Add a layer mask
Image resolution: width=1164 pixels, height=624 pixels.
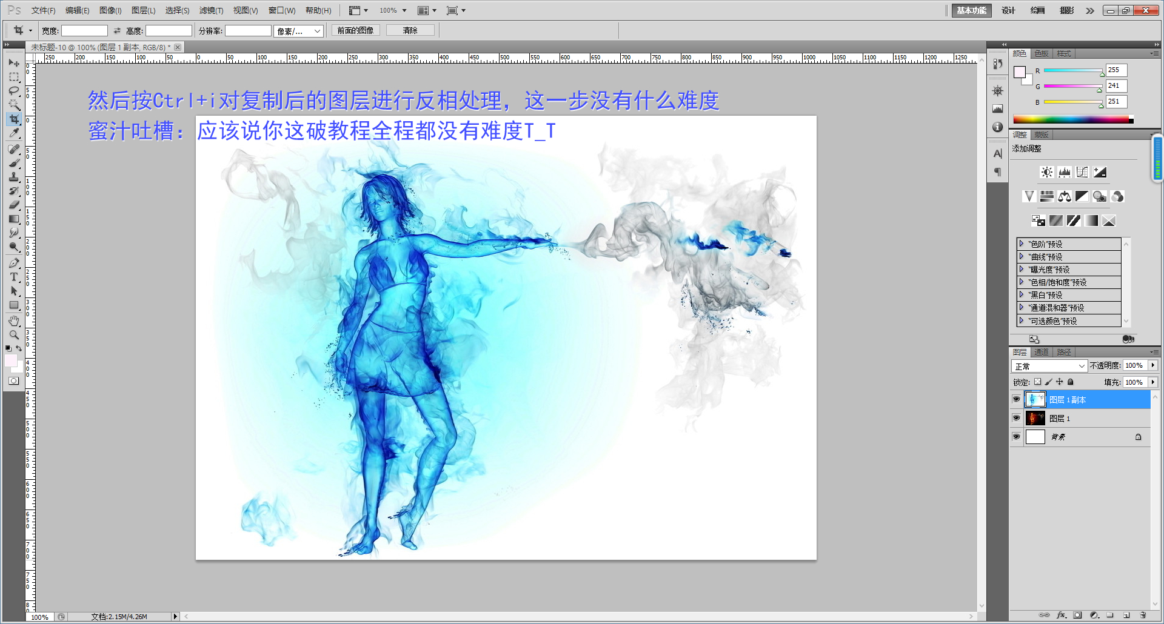pos(1077,615)
